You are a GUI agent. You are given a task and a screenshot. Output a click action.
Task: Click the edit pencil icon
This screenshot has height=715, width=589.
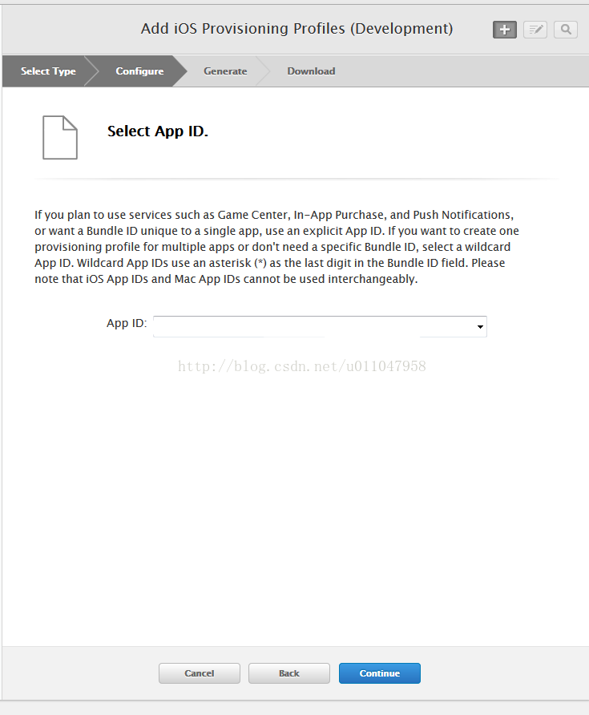pos(535,30)
